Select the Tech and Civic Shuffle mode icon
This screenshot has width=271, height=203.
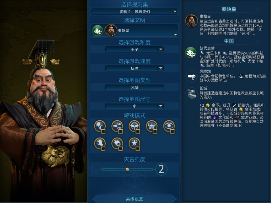click(117, 127)
